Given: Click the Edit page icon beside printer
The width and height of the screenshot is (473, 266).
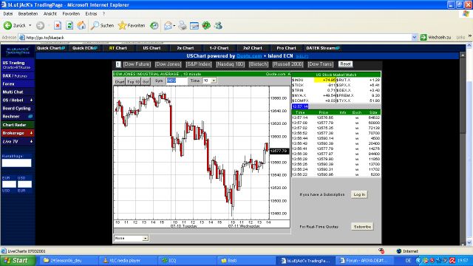Looking at the screenshot, I should click(x=194, y=26).
